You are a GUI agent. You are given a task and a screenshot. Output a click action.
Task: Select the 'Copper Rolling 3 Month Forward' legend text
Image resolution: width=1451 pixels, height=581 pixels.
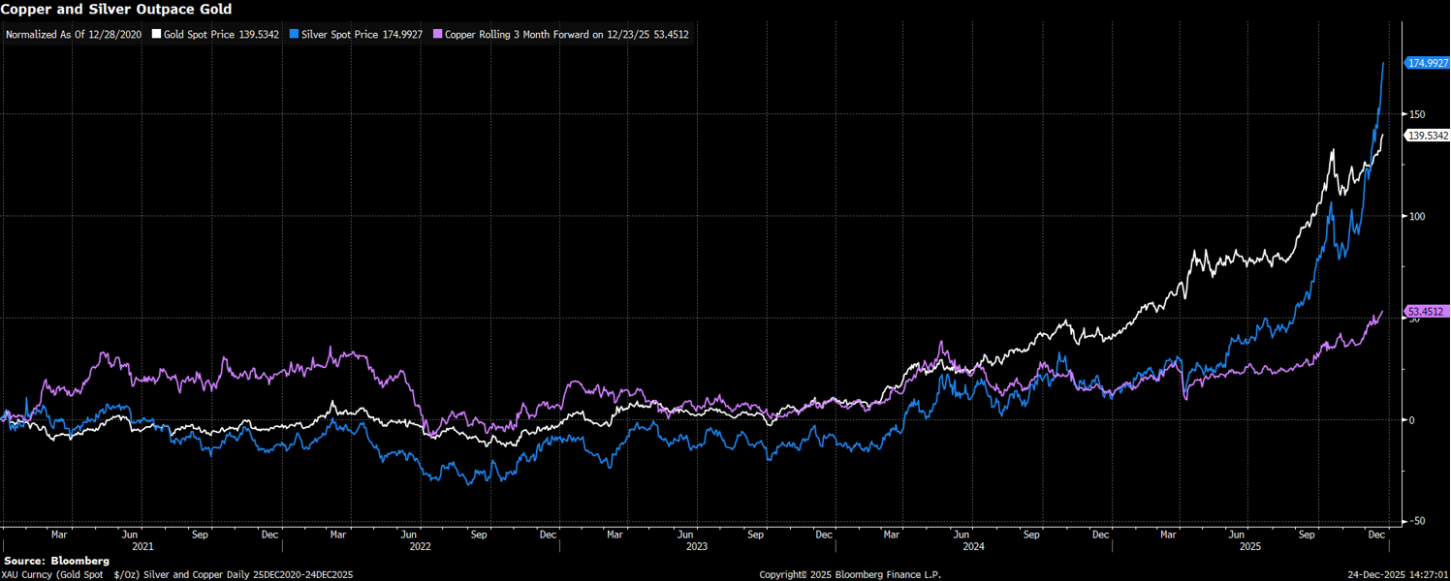click(x=518, y=34)
